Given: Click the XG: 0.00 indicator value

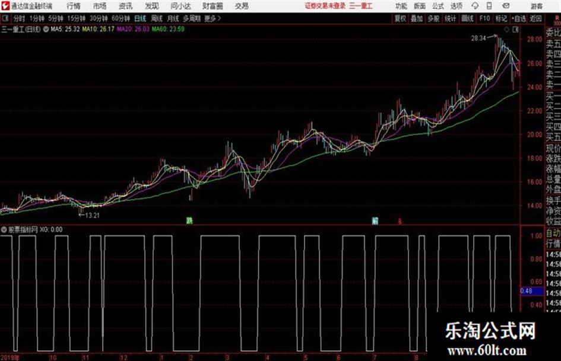Looking at the screenshot, I should pos(51,229).
